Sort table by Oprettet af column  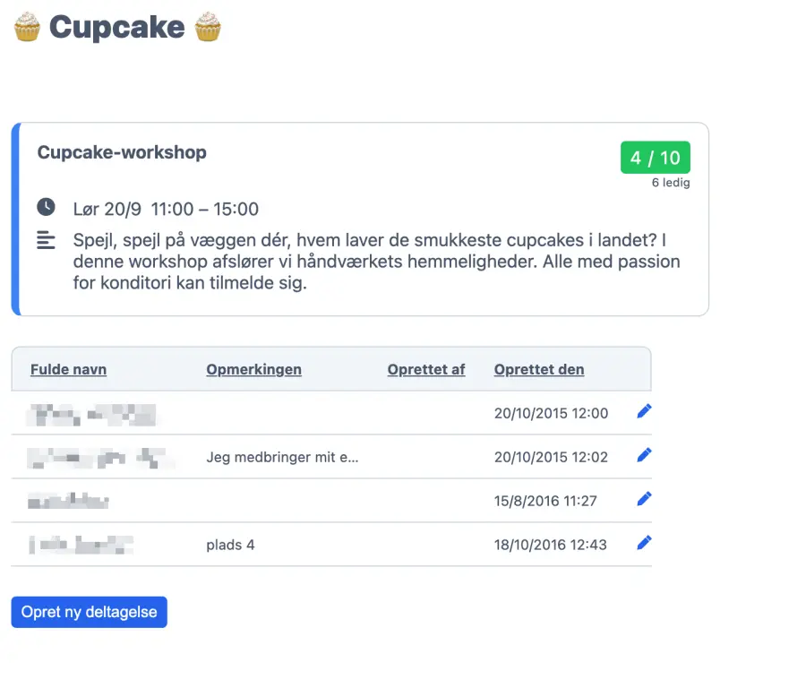(426, 369)
